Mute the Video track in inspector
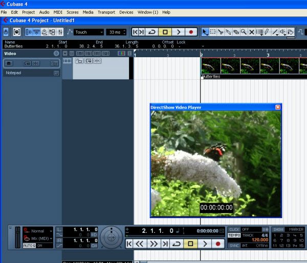The height and width of the screenshot is (263, 307). 9,63
